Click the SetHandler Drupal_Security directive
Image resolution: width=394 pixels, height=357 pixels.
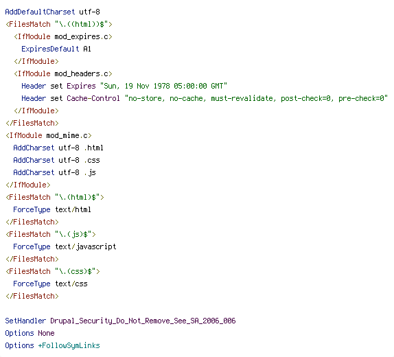pos(120,321)
